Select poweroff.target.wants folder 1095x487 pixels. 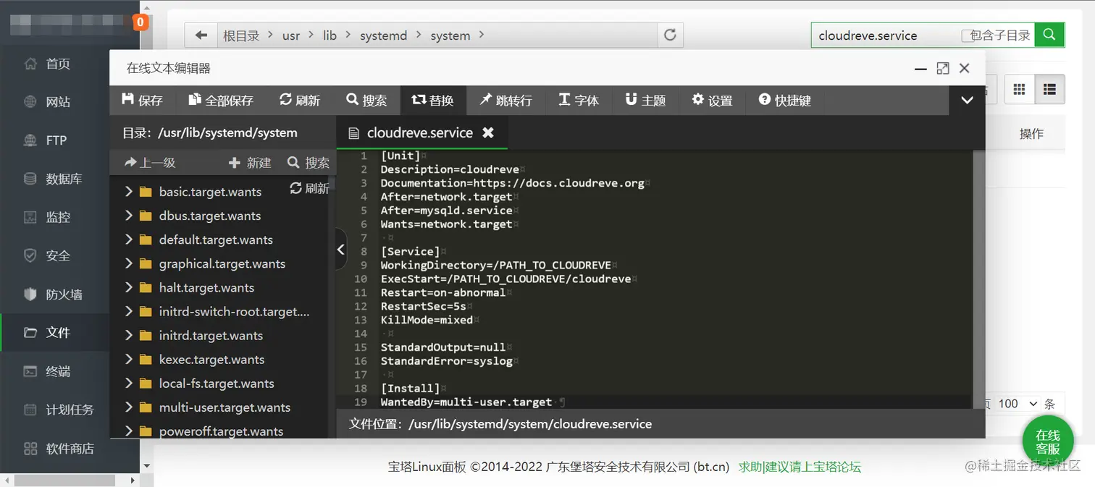tap(221, 431)
